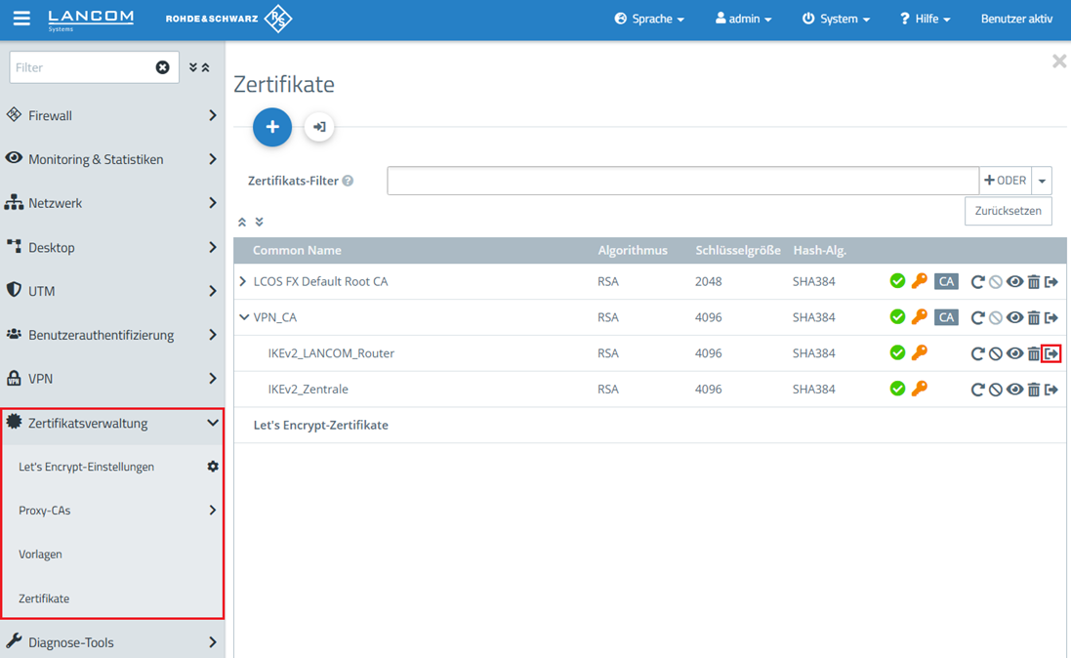Click into the Zertifikats-Filter input field

682,181
